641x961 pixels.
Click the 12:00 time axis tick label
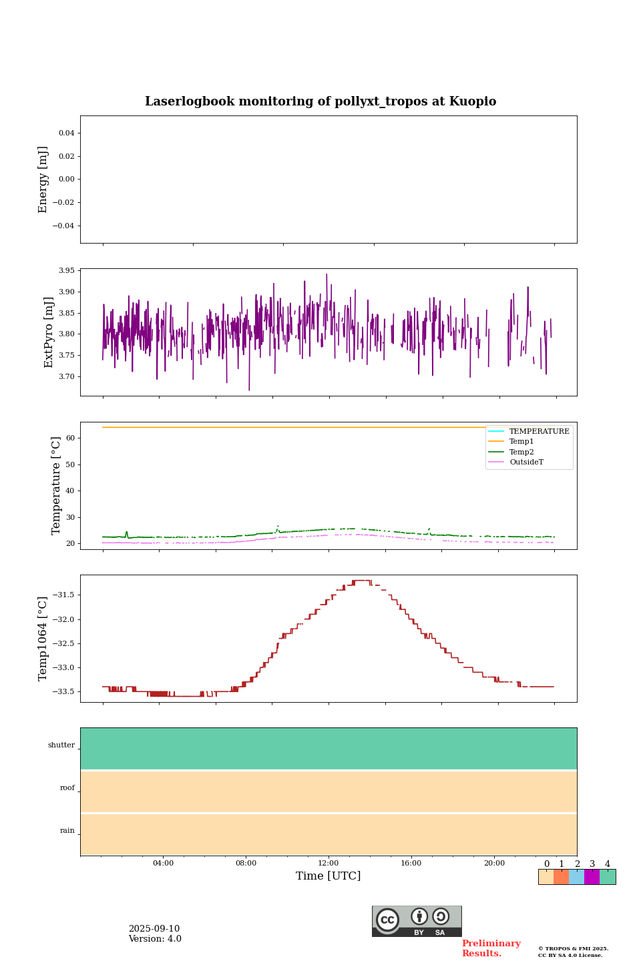click(x=329, y=864)
